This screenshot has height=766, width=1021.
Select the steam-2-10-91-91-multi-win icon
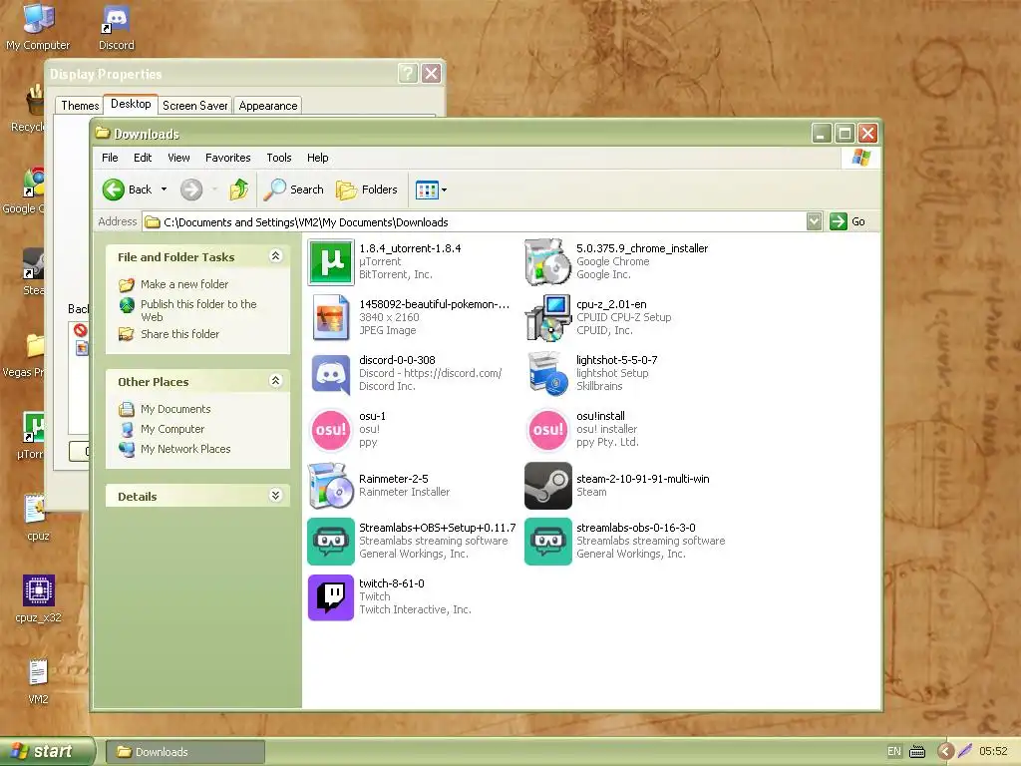click(547, 486)
